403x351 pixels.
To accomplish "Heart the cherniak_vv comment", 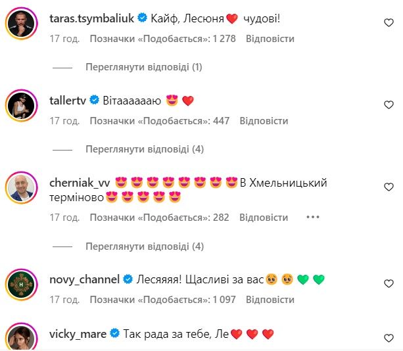I will [x=389, y=187].
